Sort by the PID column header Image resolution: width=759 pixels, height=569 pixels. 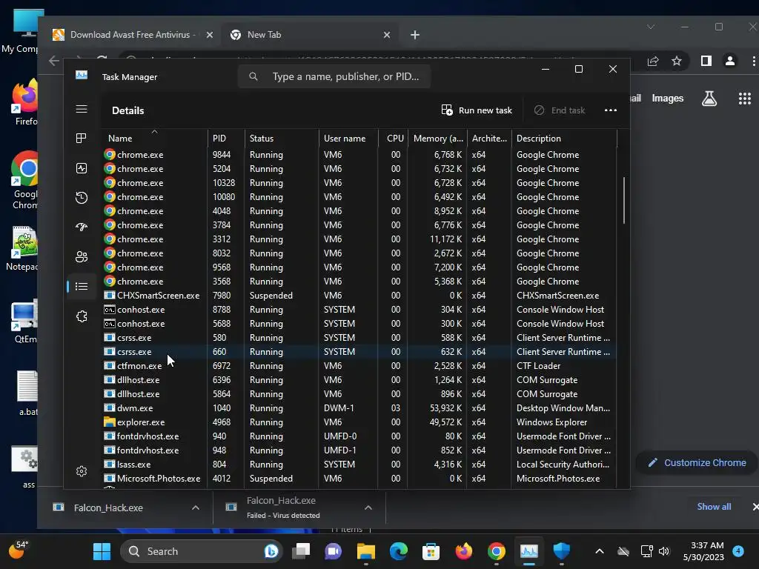226,139
